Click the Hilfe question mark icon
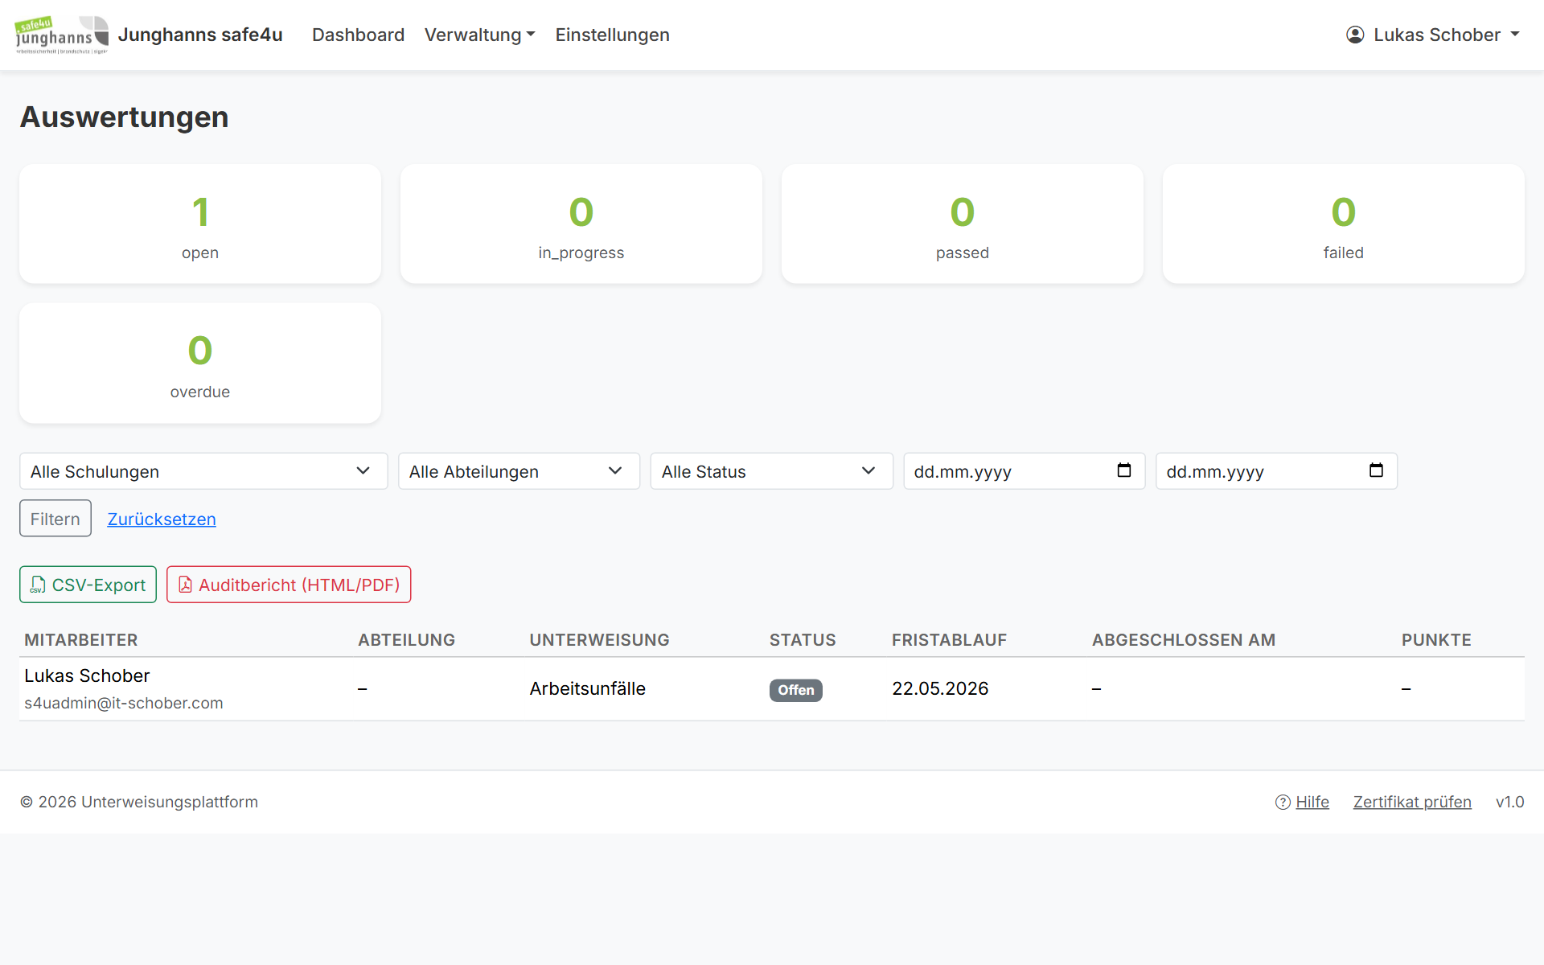The image size is (1544, 965). 1283,802
